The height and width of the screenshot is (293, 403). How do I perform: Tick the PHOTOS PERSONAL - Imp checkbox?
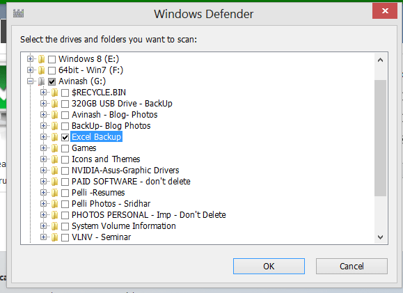[65, 215]
